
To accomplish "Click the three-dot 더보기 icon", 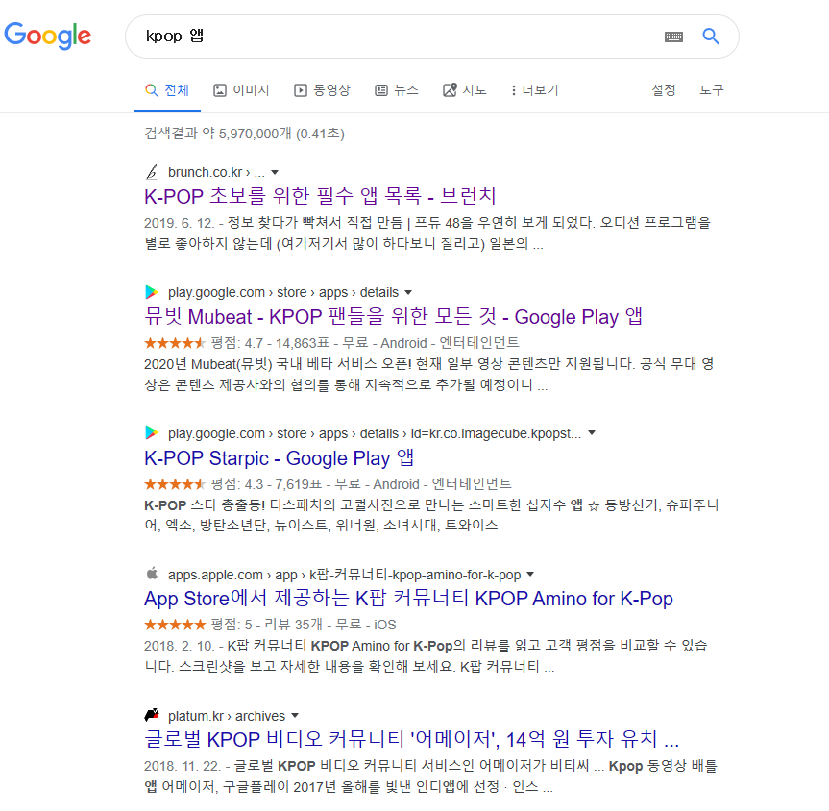I will click(x=513, y=90).
